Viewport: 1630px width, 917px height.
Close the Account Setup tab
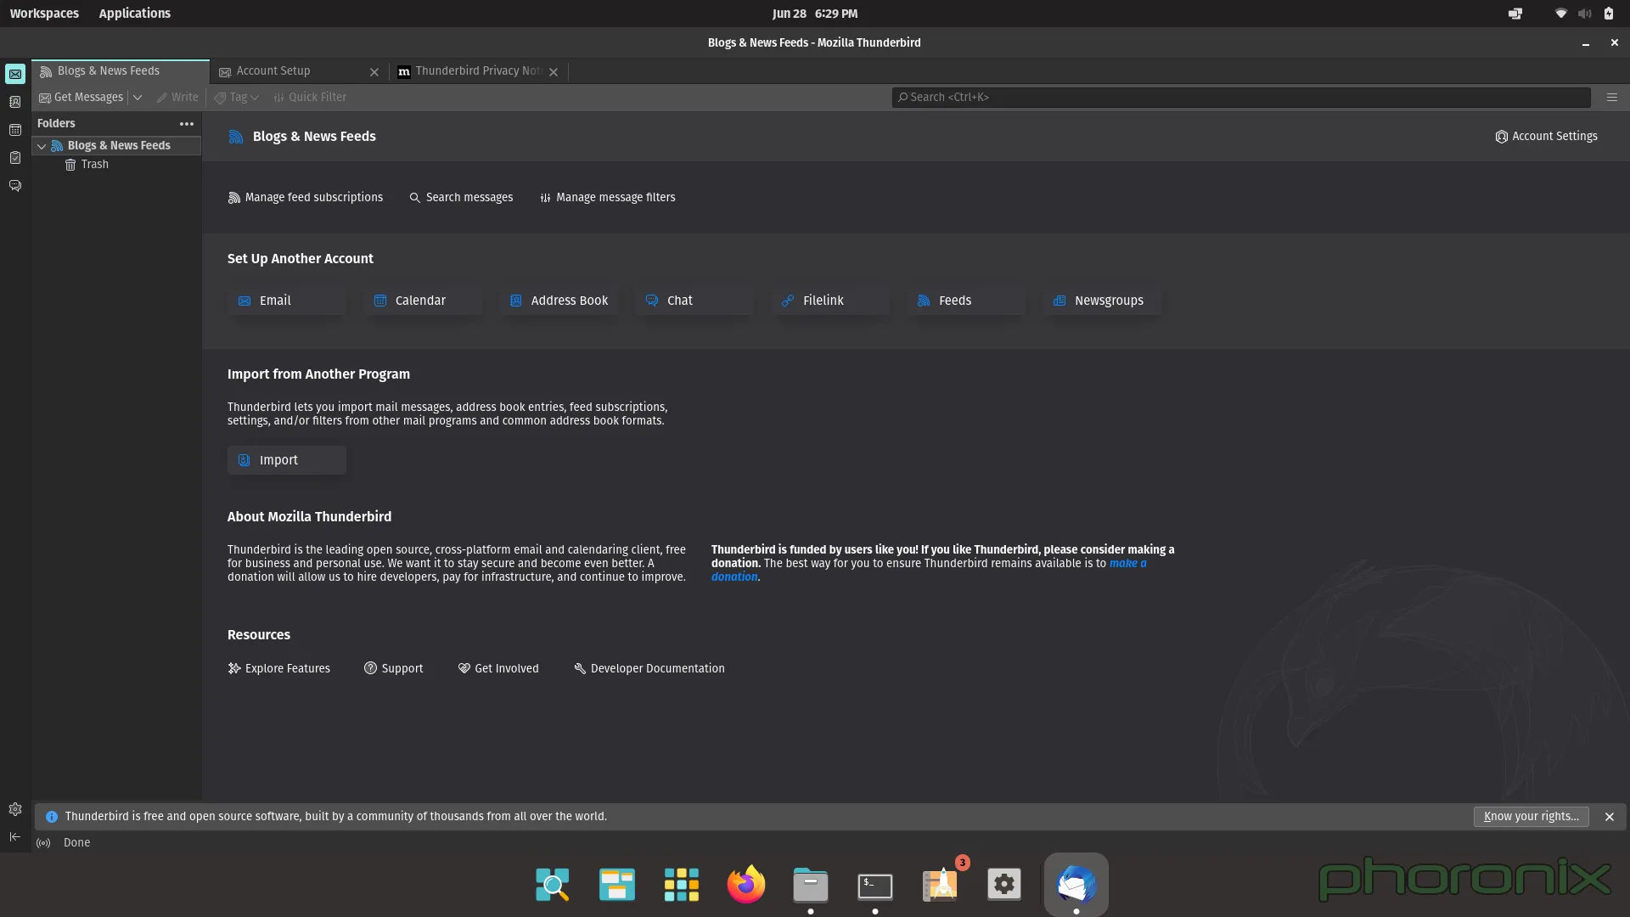pos(374,72)
